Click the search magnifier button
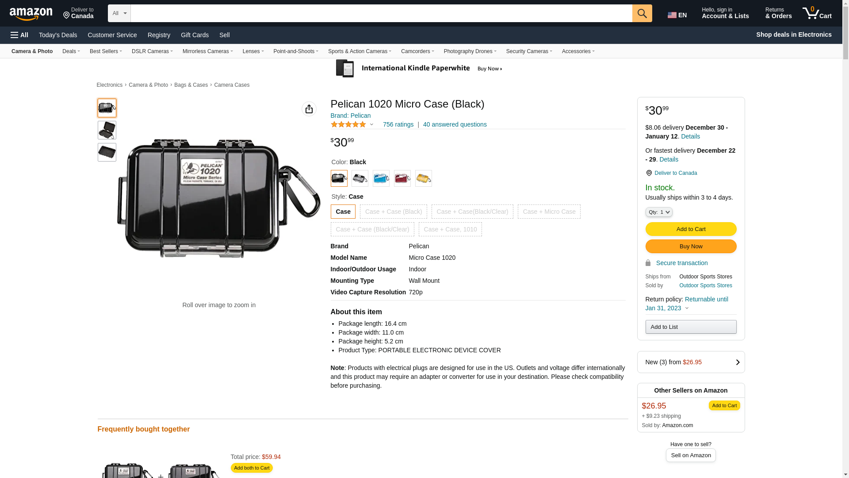Viewport: 849px width, 478px height. tap(642, 13)
